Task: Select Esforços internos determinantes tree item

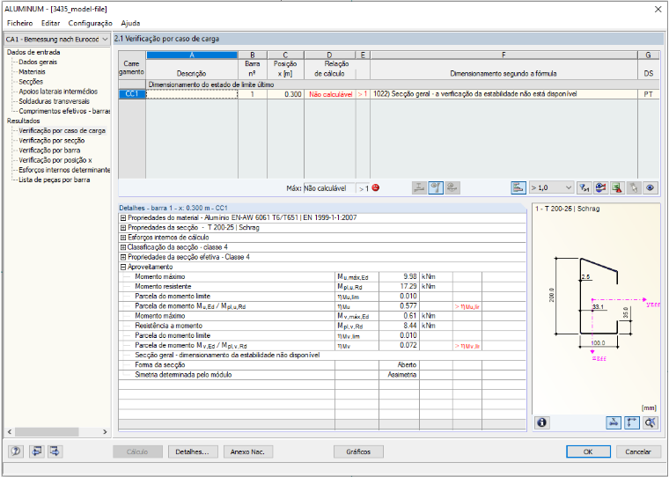Action: pyautogui.click(x=64, y=170)
